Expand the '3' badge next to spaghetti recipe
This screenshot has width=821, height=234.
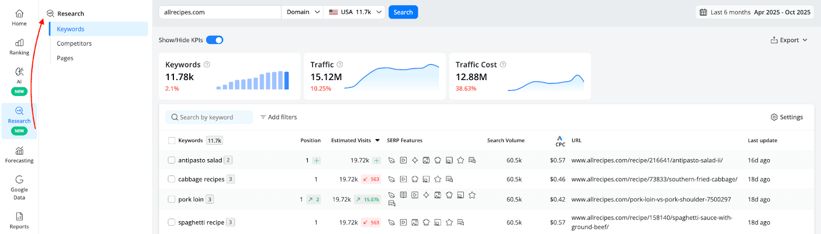(231, 222)
